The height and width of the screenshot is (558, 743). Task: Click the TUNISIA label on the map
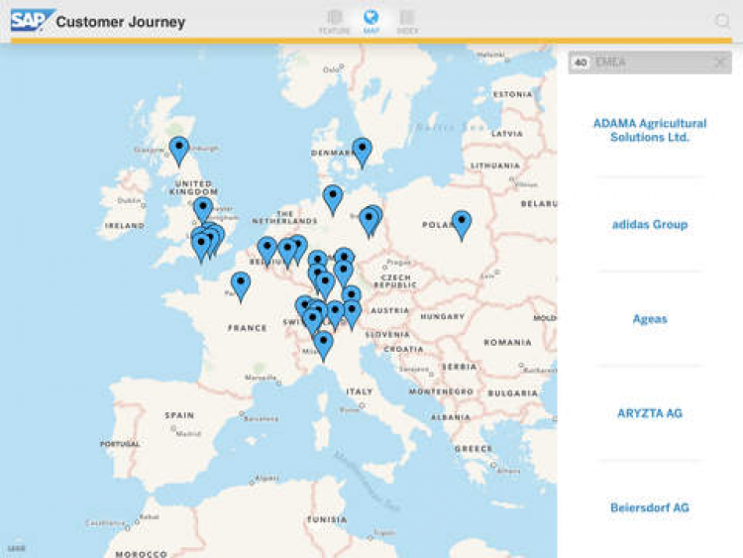[327, 519]
